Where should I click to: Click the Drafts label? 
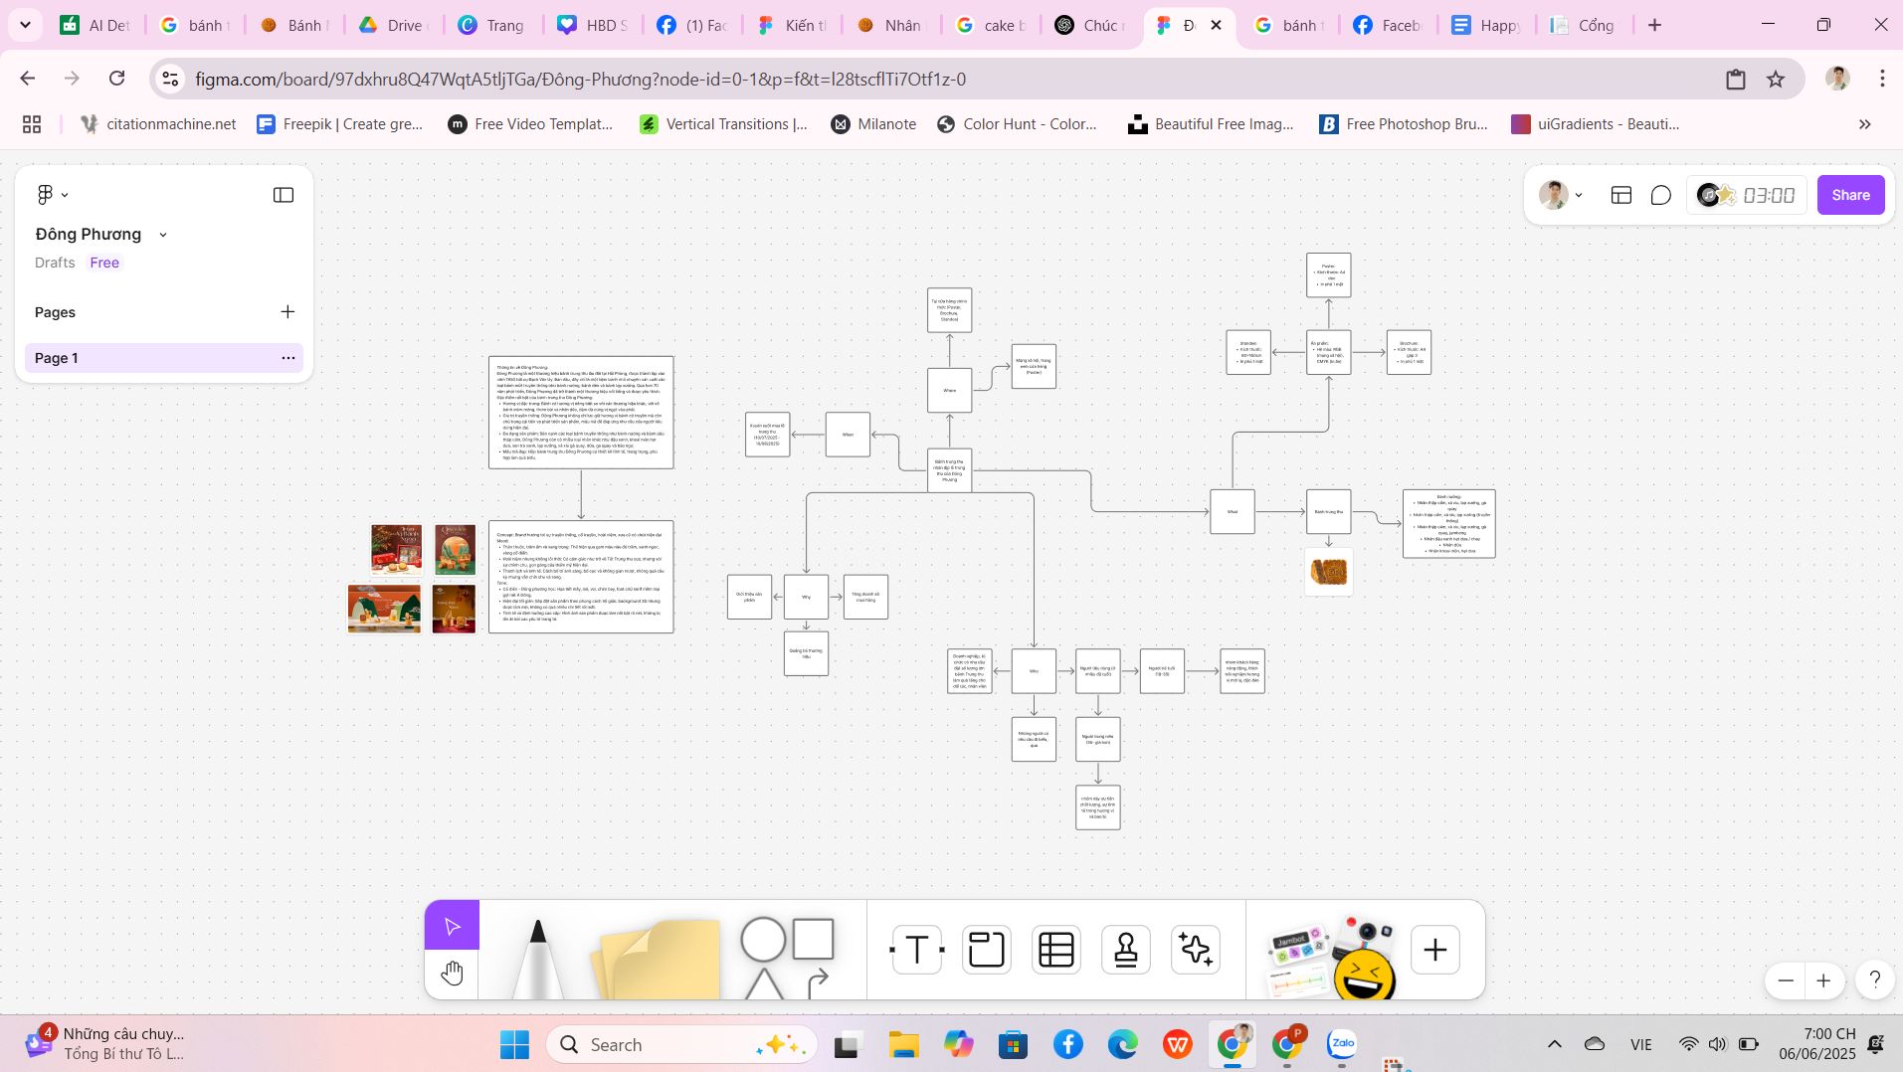coord(55,263)
